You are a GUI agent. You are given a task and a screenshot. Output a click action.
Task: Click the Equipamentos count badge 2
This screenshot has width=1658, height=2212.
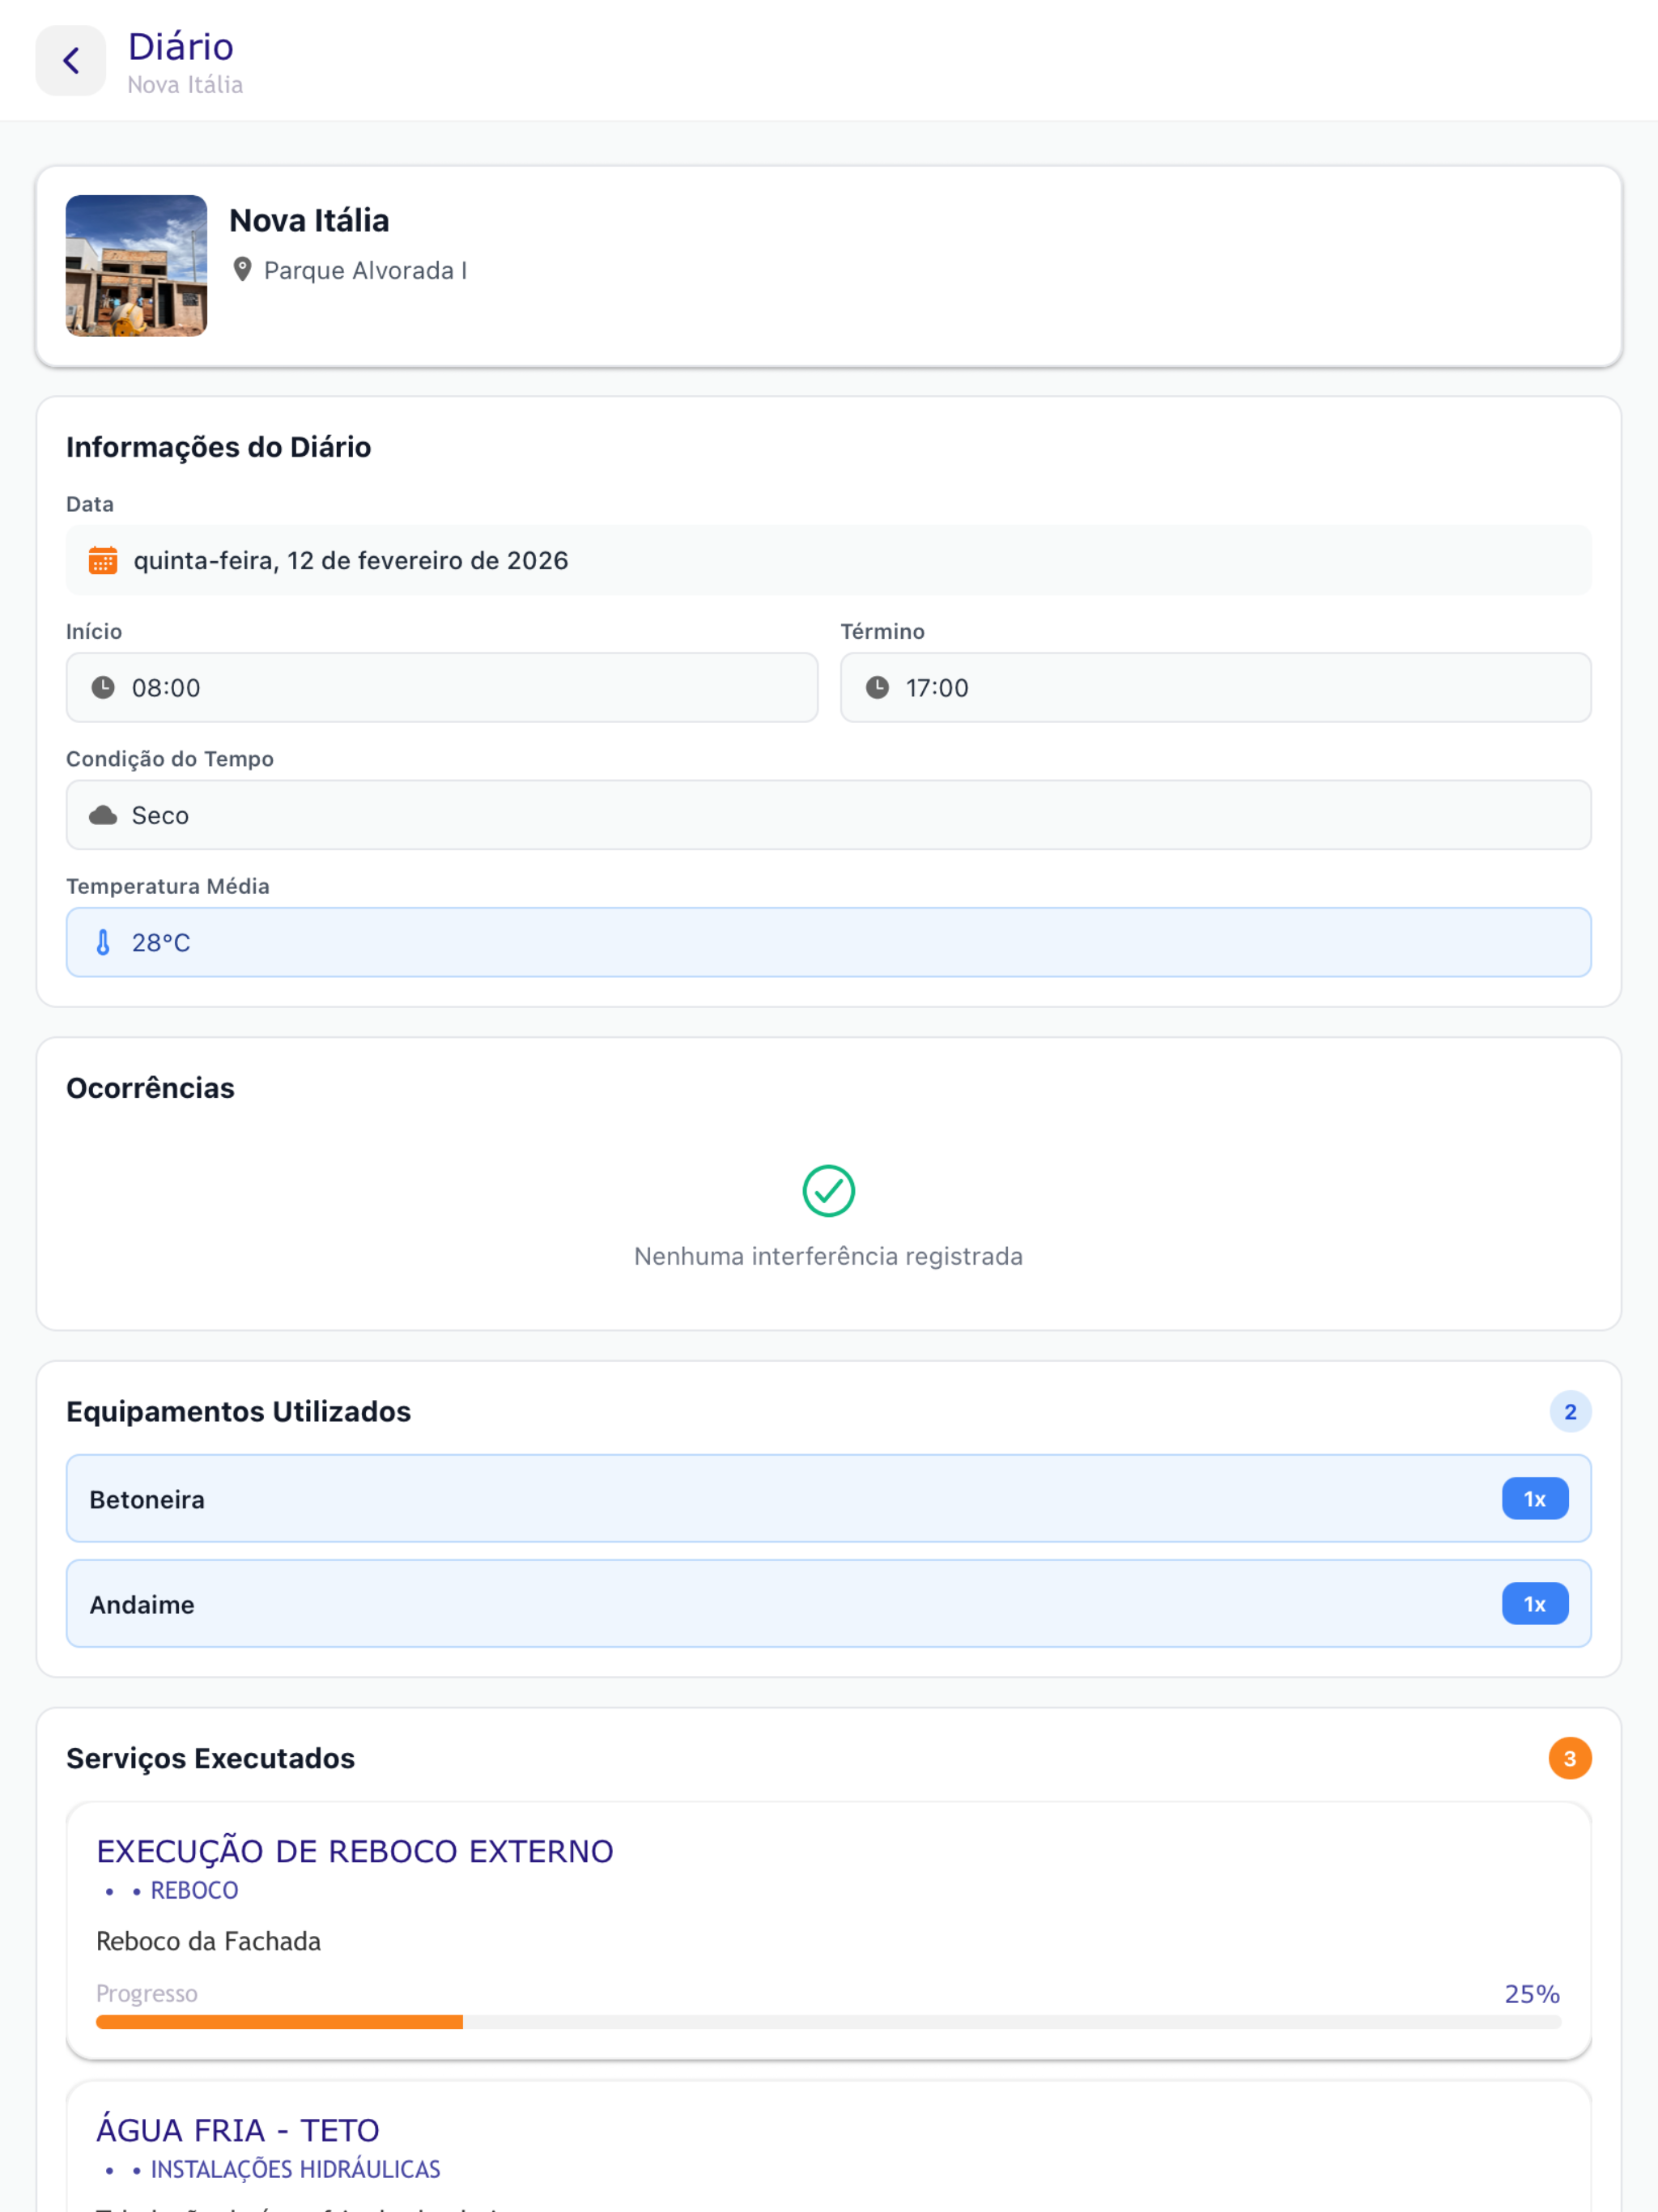(1570, 1412)
